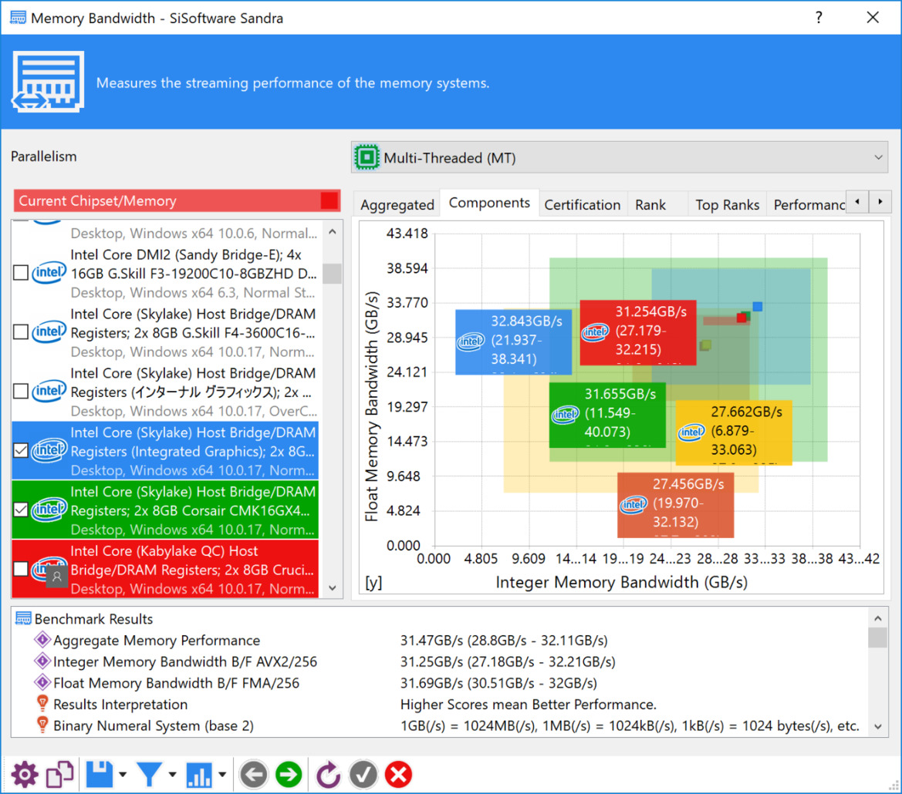902x794 pixels.
Task: Click the diamond icon beside Float Memory Bandwidth
Action: 42,682
